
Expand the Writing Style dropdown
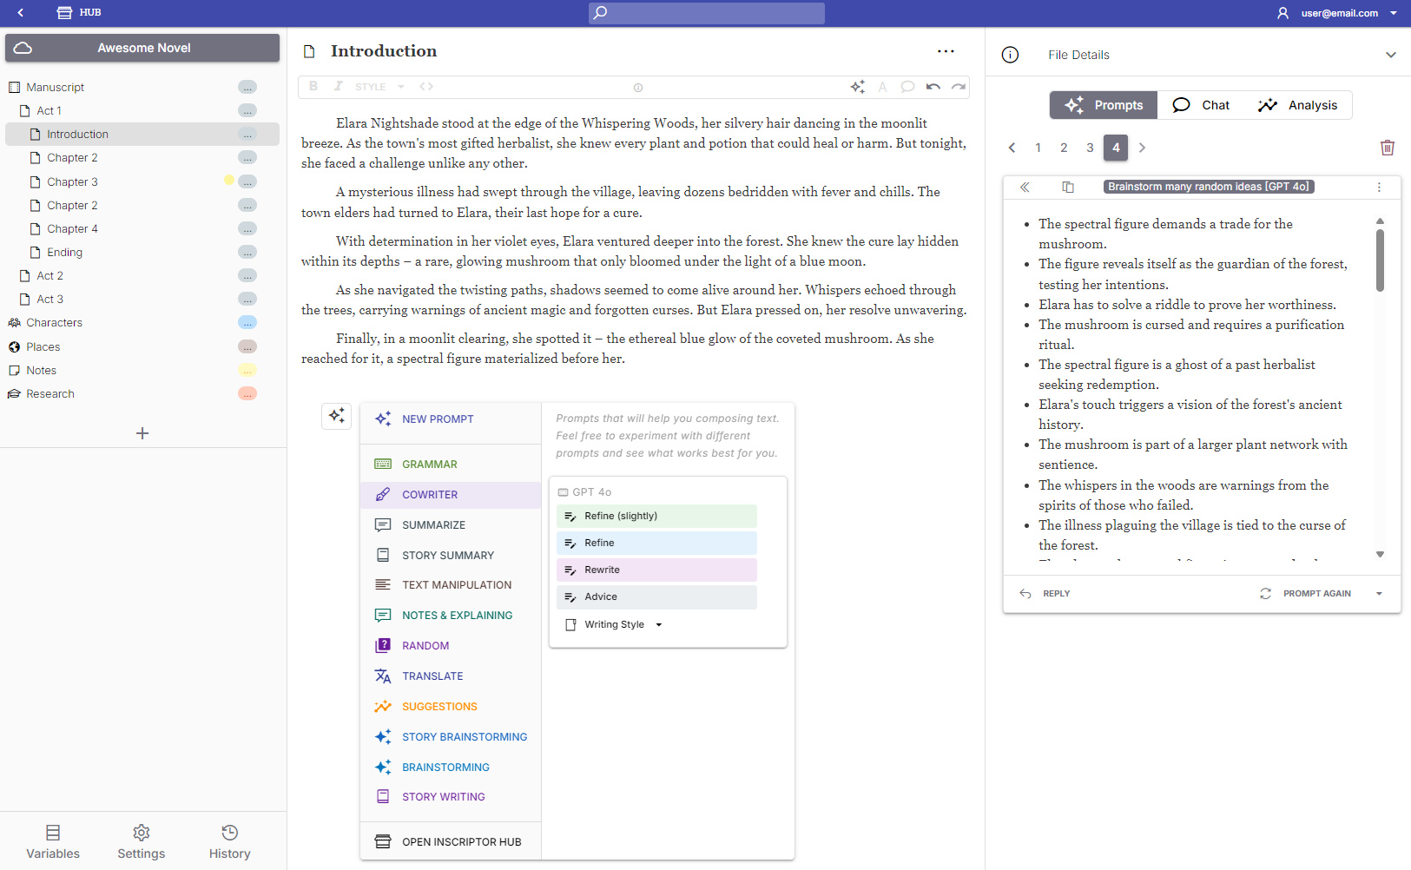pyautogui.click(x=657, y=624)
